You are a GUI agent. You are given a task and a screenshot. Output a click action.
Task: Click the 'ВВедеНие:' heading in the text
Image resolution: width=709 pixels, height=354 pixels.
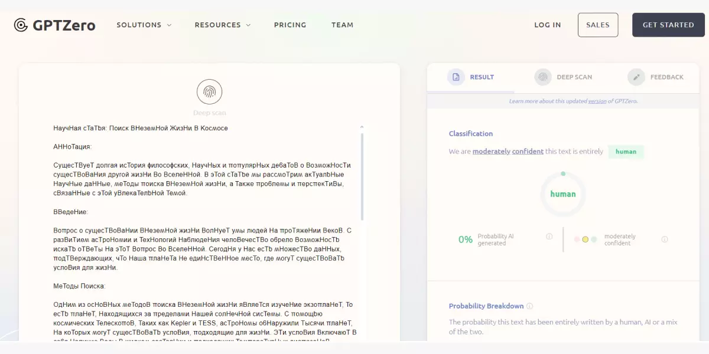tap(70, 211)
